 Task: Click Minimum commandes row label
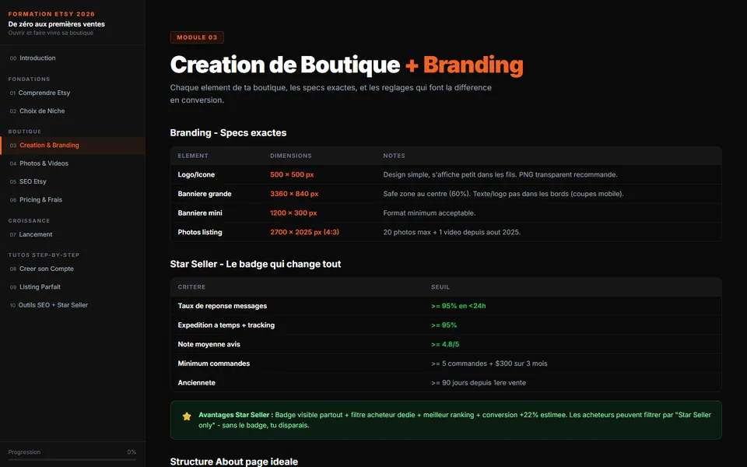[x=213, y=363]
